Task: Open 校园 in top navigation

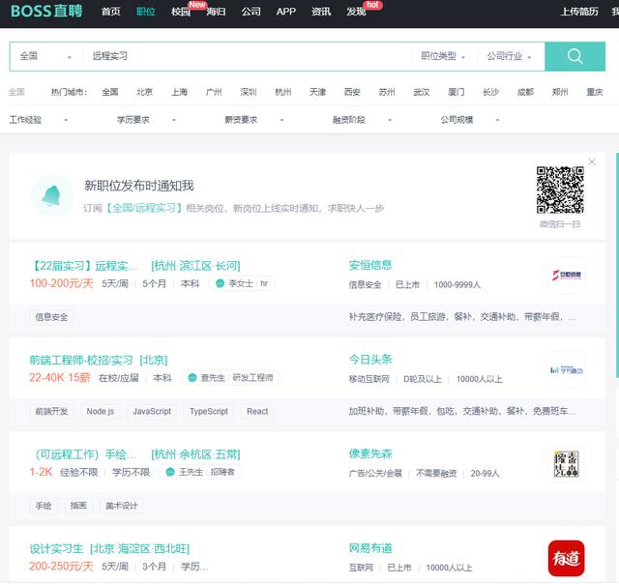Action: coord(181,12)
